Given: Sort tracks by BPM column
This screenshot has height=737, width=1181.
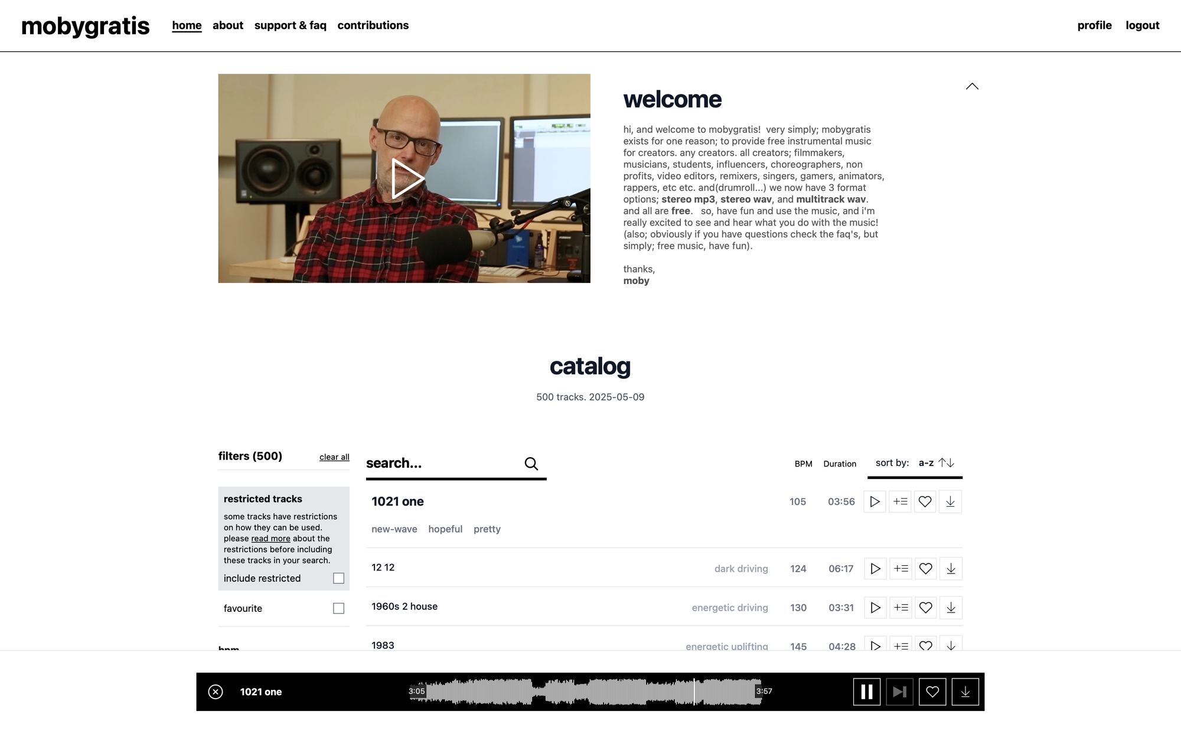Looking at the screenshot, I should click(x=803, y=464).
